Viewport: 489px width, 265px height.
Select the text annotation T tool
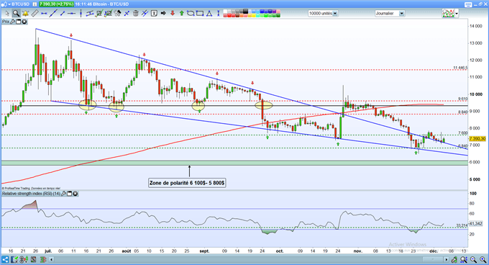pos(154,14)
